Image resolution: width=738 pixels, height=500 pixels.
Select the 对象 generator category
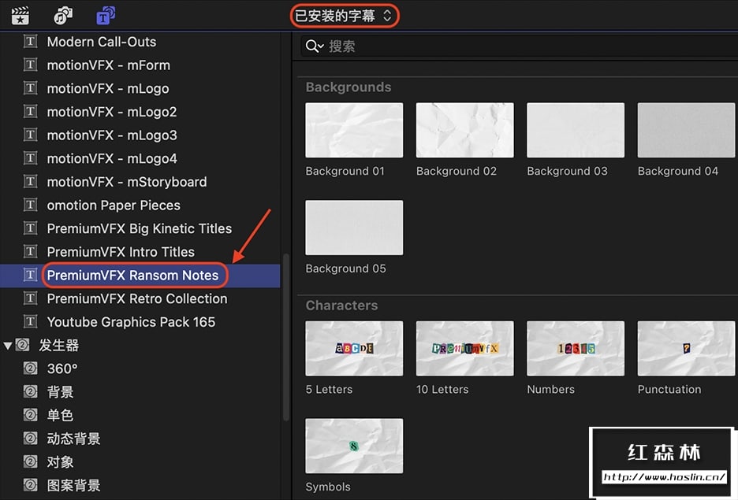point(60,462)
